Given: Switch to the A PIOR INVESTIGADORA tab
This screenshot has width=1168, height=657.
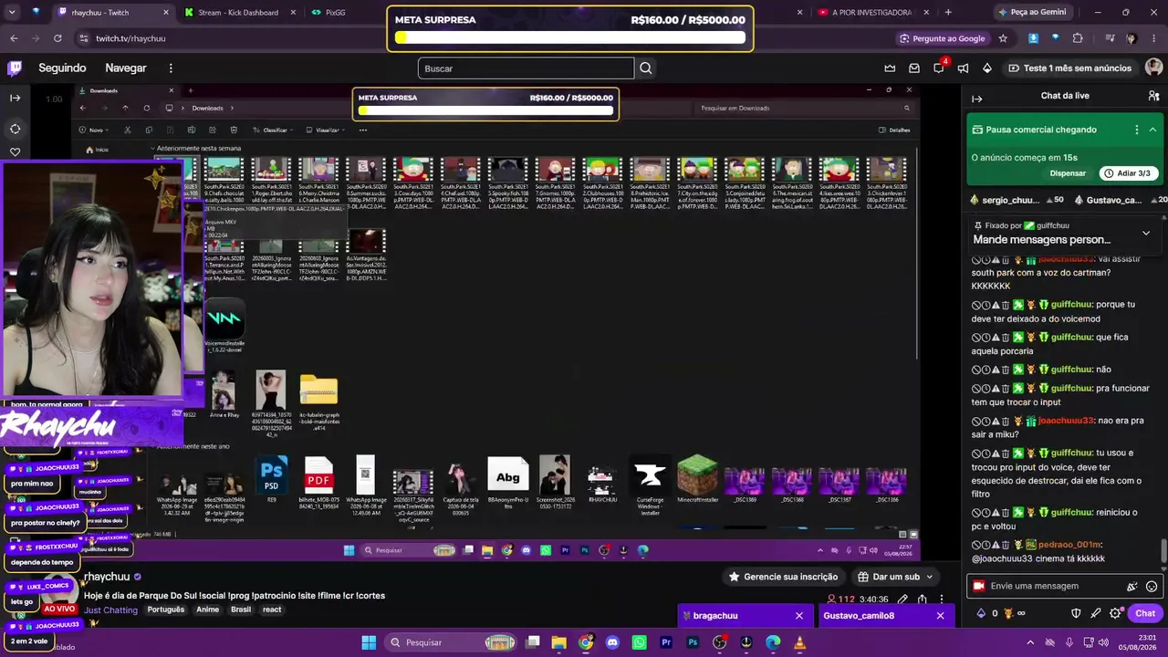Looking at the screenshot, I should [871, 13].
